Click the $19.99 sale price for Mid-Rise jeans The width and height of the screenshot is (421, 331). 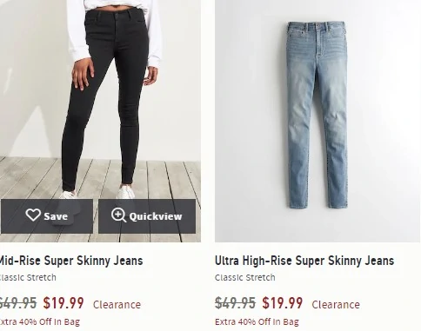point(63,303)
